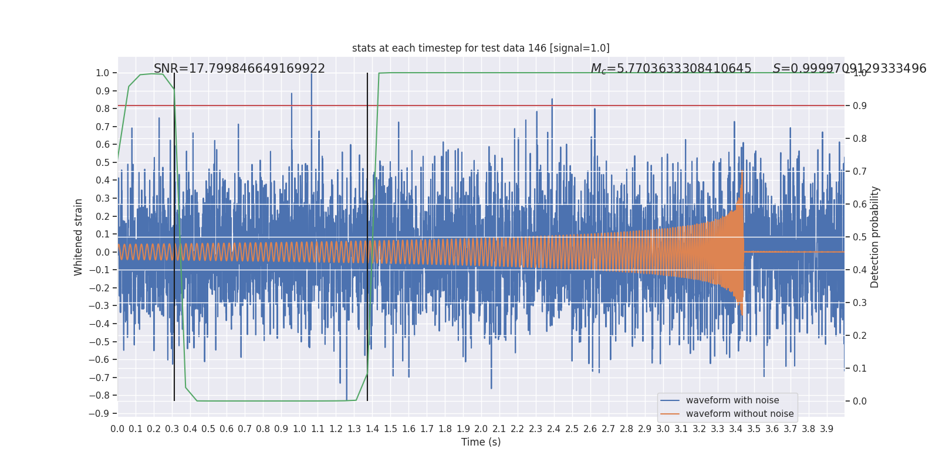Screen dimensions: 939x469
Task: Click the plot title for test data 146
Action: point(481,48)
